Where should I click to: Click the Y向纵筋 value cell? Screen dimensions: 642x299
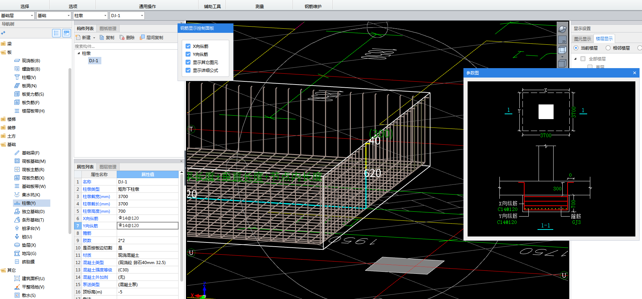[147, 226]
